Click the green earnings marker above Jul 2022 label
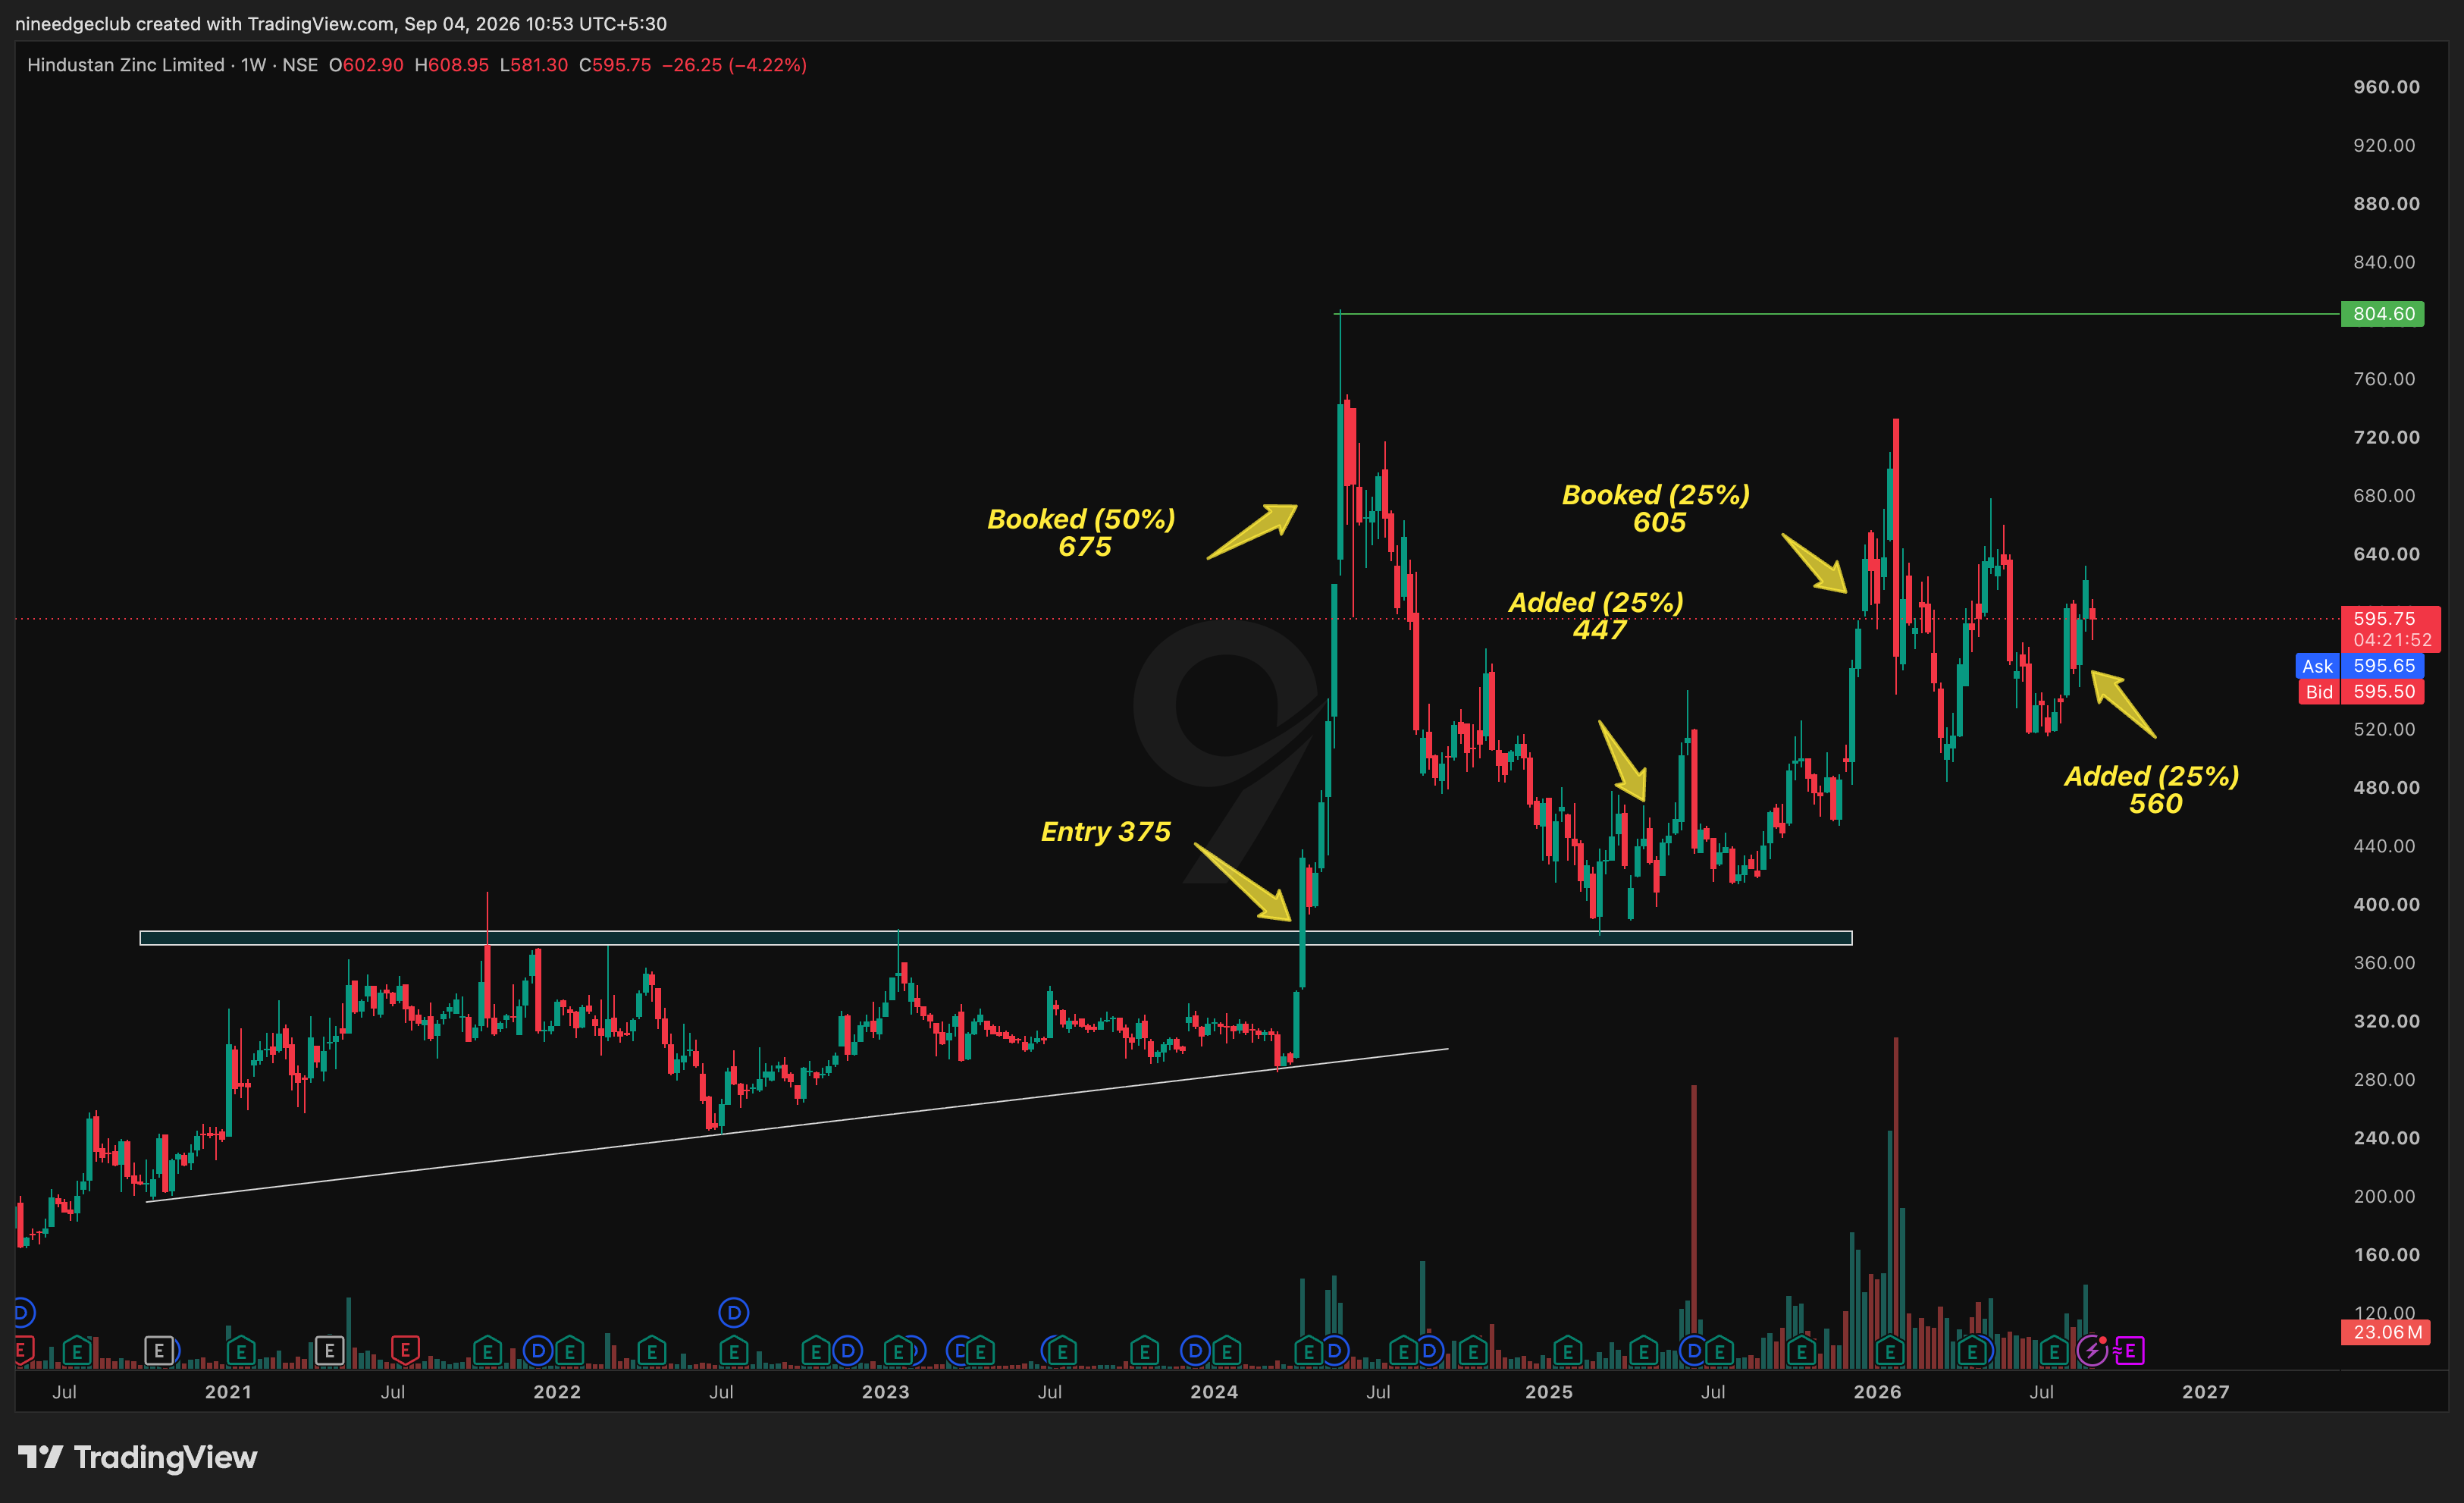Screen dimensions: 2464x1503 (734, 1352)
